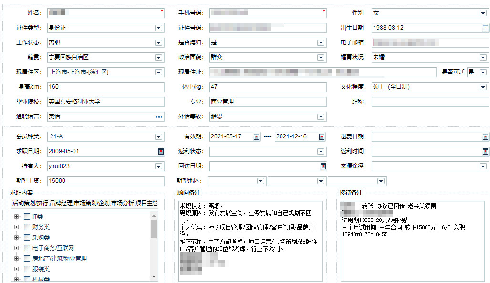This screenshot has width=490, height=283.
Task: Open calendar picker for 退费日期
Action: coord(485,136)
